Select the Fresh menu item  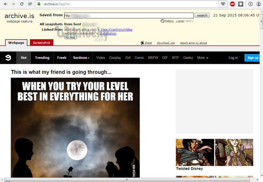[62, 58]
